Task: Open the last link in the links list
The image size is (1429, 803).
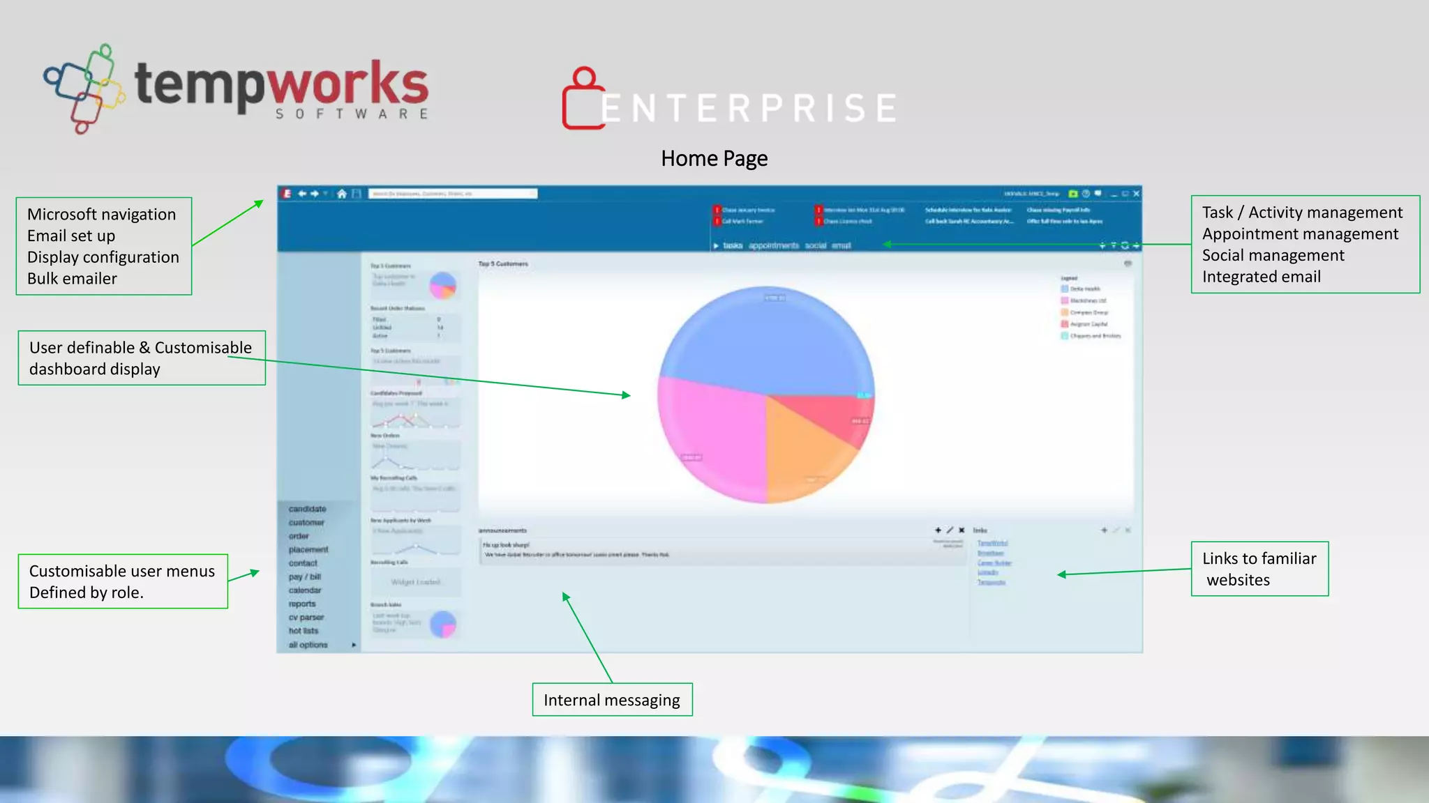Action: coord(992,582)
